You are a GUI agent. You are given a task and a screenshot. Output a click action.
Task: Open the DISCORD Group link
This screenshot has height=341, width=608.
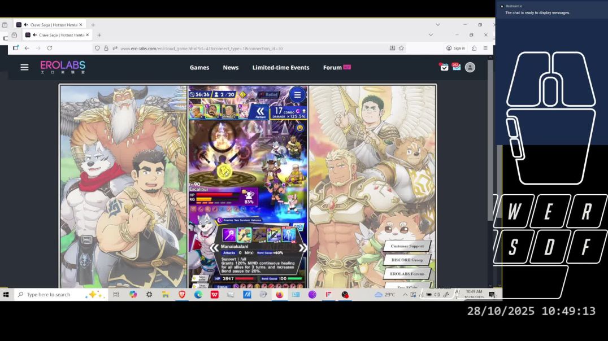pyautogui.click(x=408, y=260)
